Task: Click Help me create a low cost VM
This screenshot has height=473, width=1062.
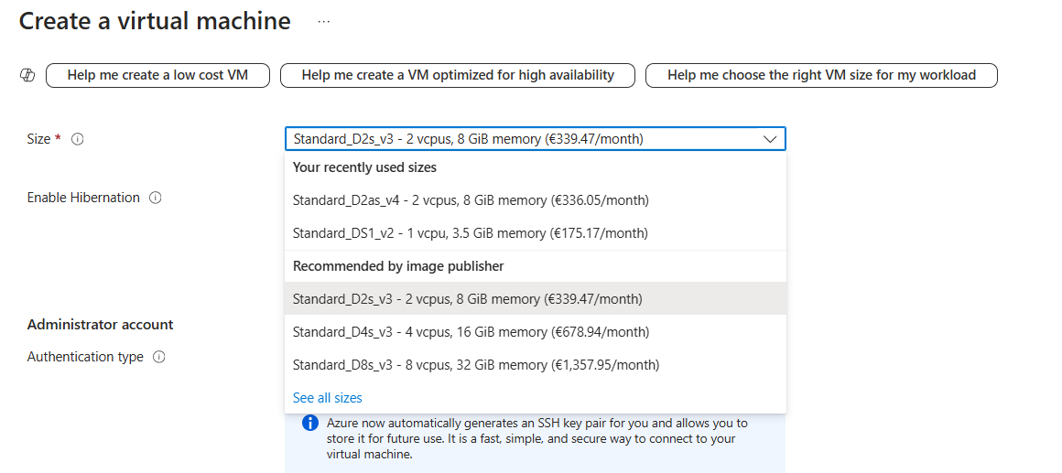Action: (157, 75)
